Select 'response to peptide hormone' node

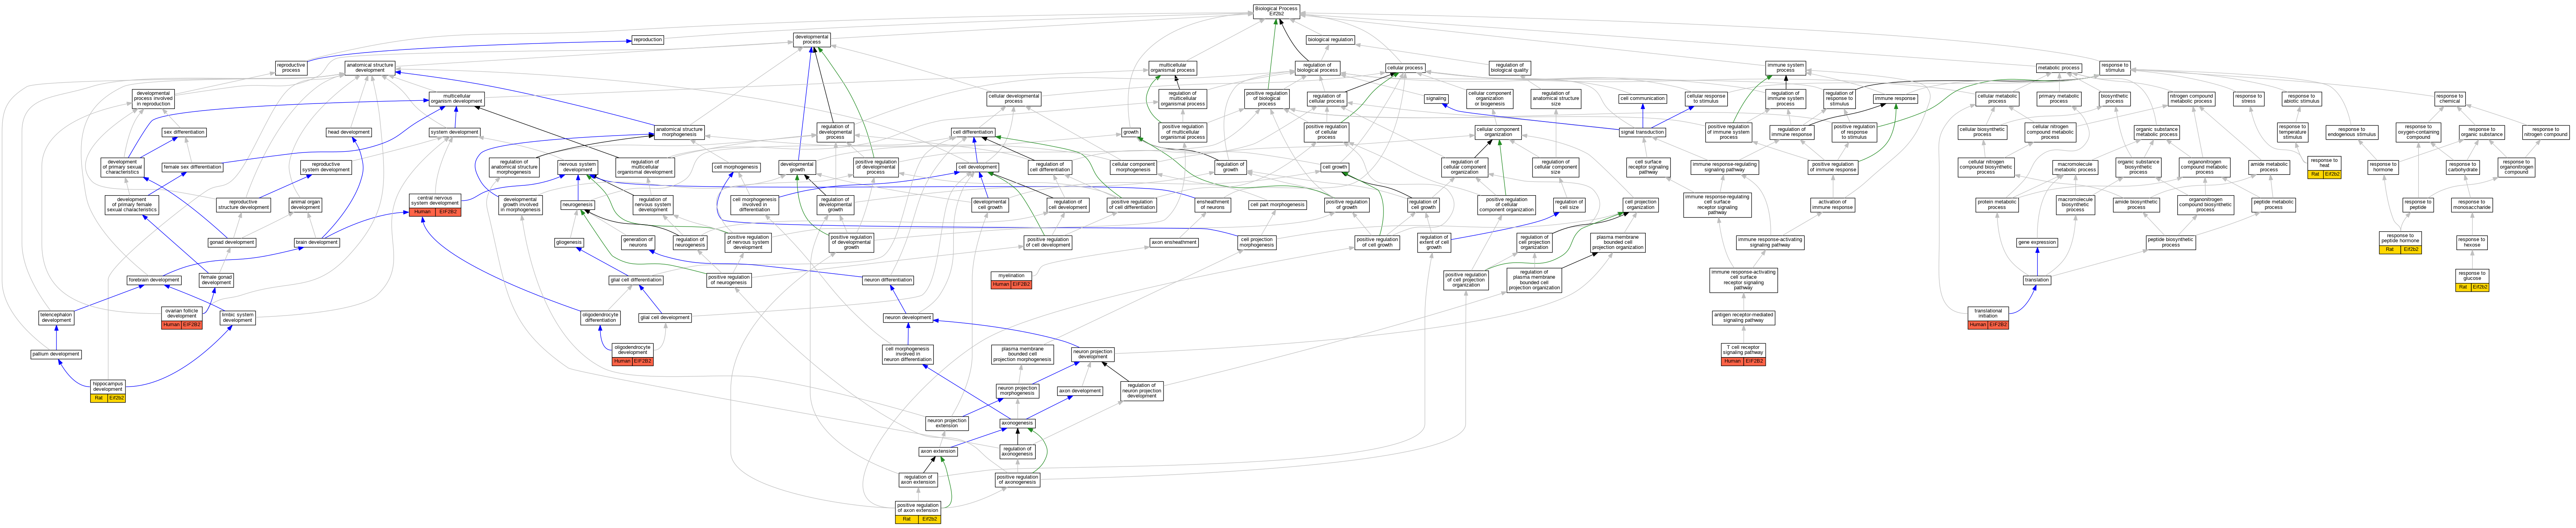pos(2400,242)
